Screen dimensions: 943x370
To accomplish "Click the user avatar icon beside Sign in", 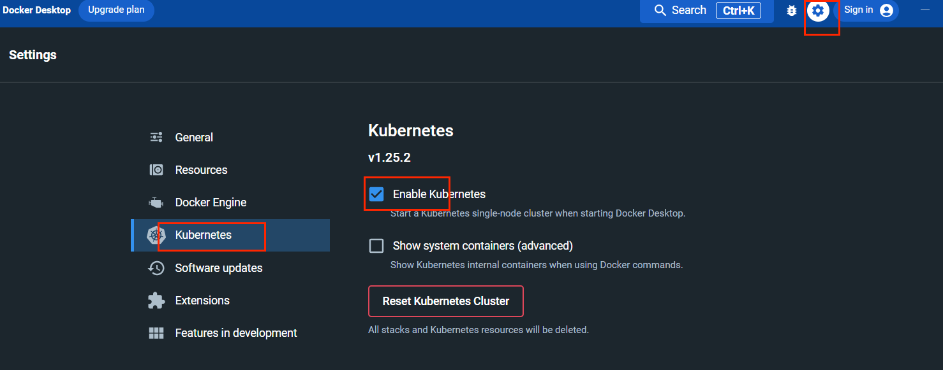I will click(x=886, y=10).
